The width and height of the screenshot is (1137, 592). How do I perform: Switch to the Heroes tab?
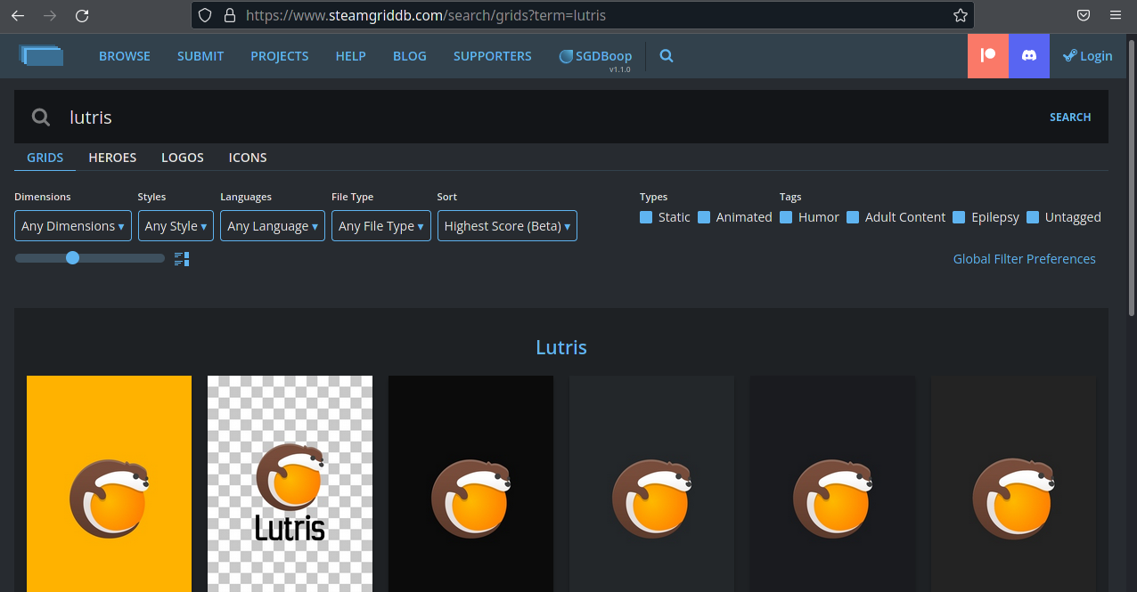point(112,158)
